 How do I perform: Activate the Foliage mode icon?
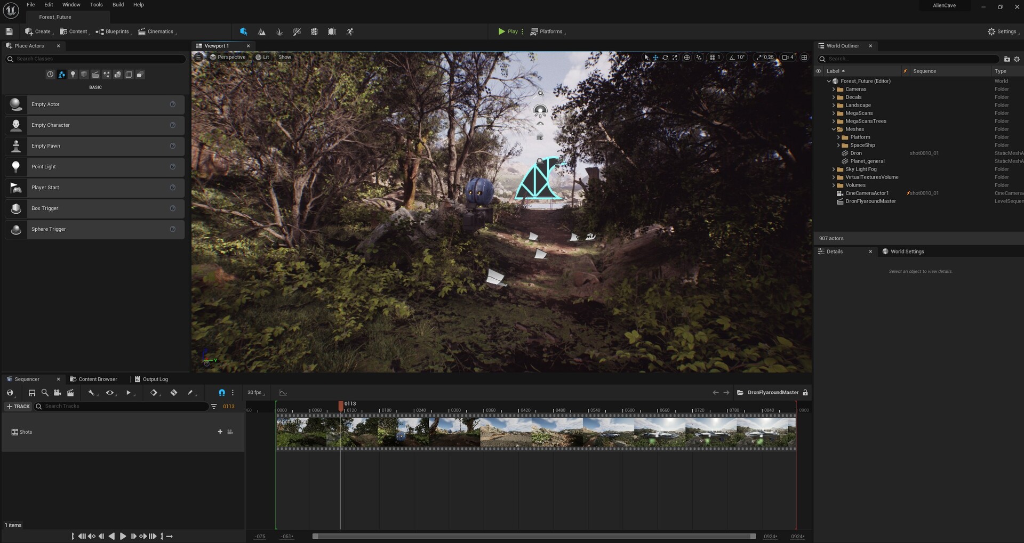(x=279, y=32)
